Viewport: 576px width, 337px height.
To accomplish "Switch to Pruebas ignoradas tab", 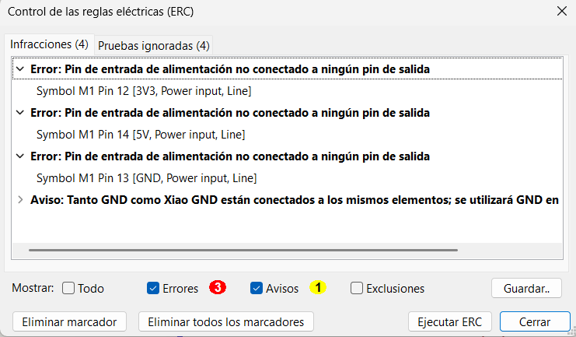I will 154,45.
